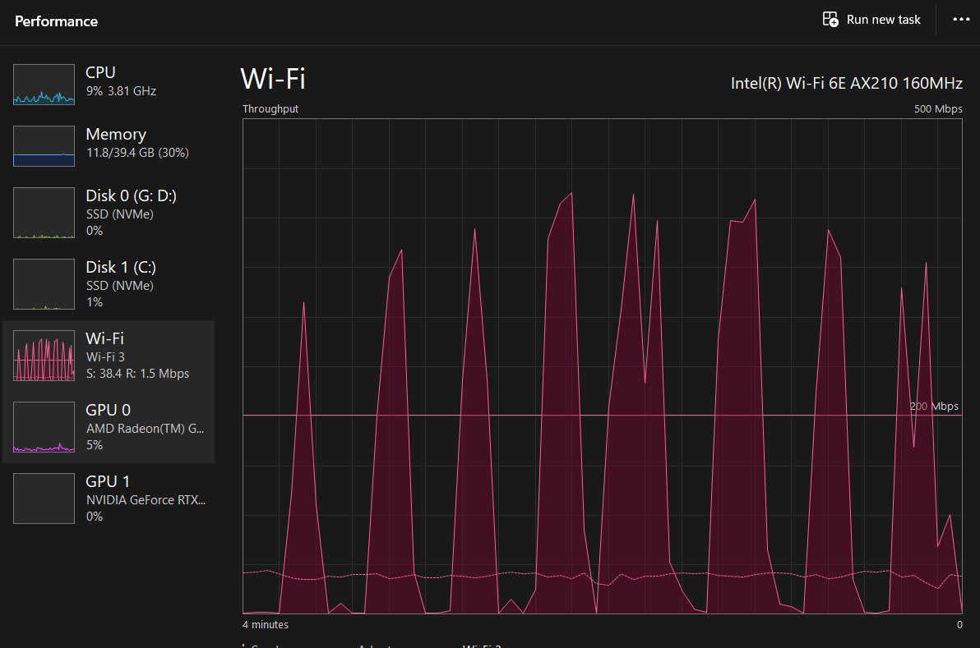Viewport: 980px width, 648px height.
Task: Open the three-dot more options menu
Action: [961, 20]
